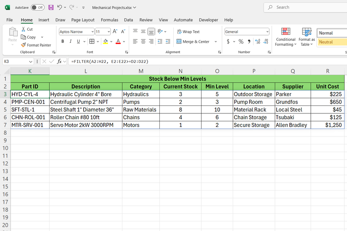This screenshot has height=231, width=347.
Task: Select cell containing MTR-SRV-001
Action: pyautogui.click(x=30, y=125)
